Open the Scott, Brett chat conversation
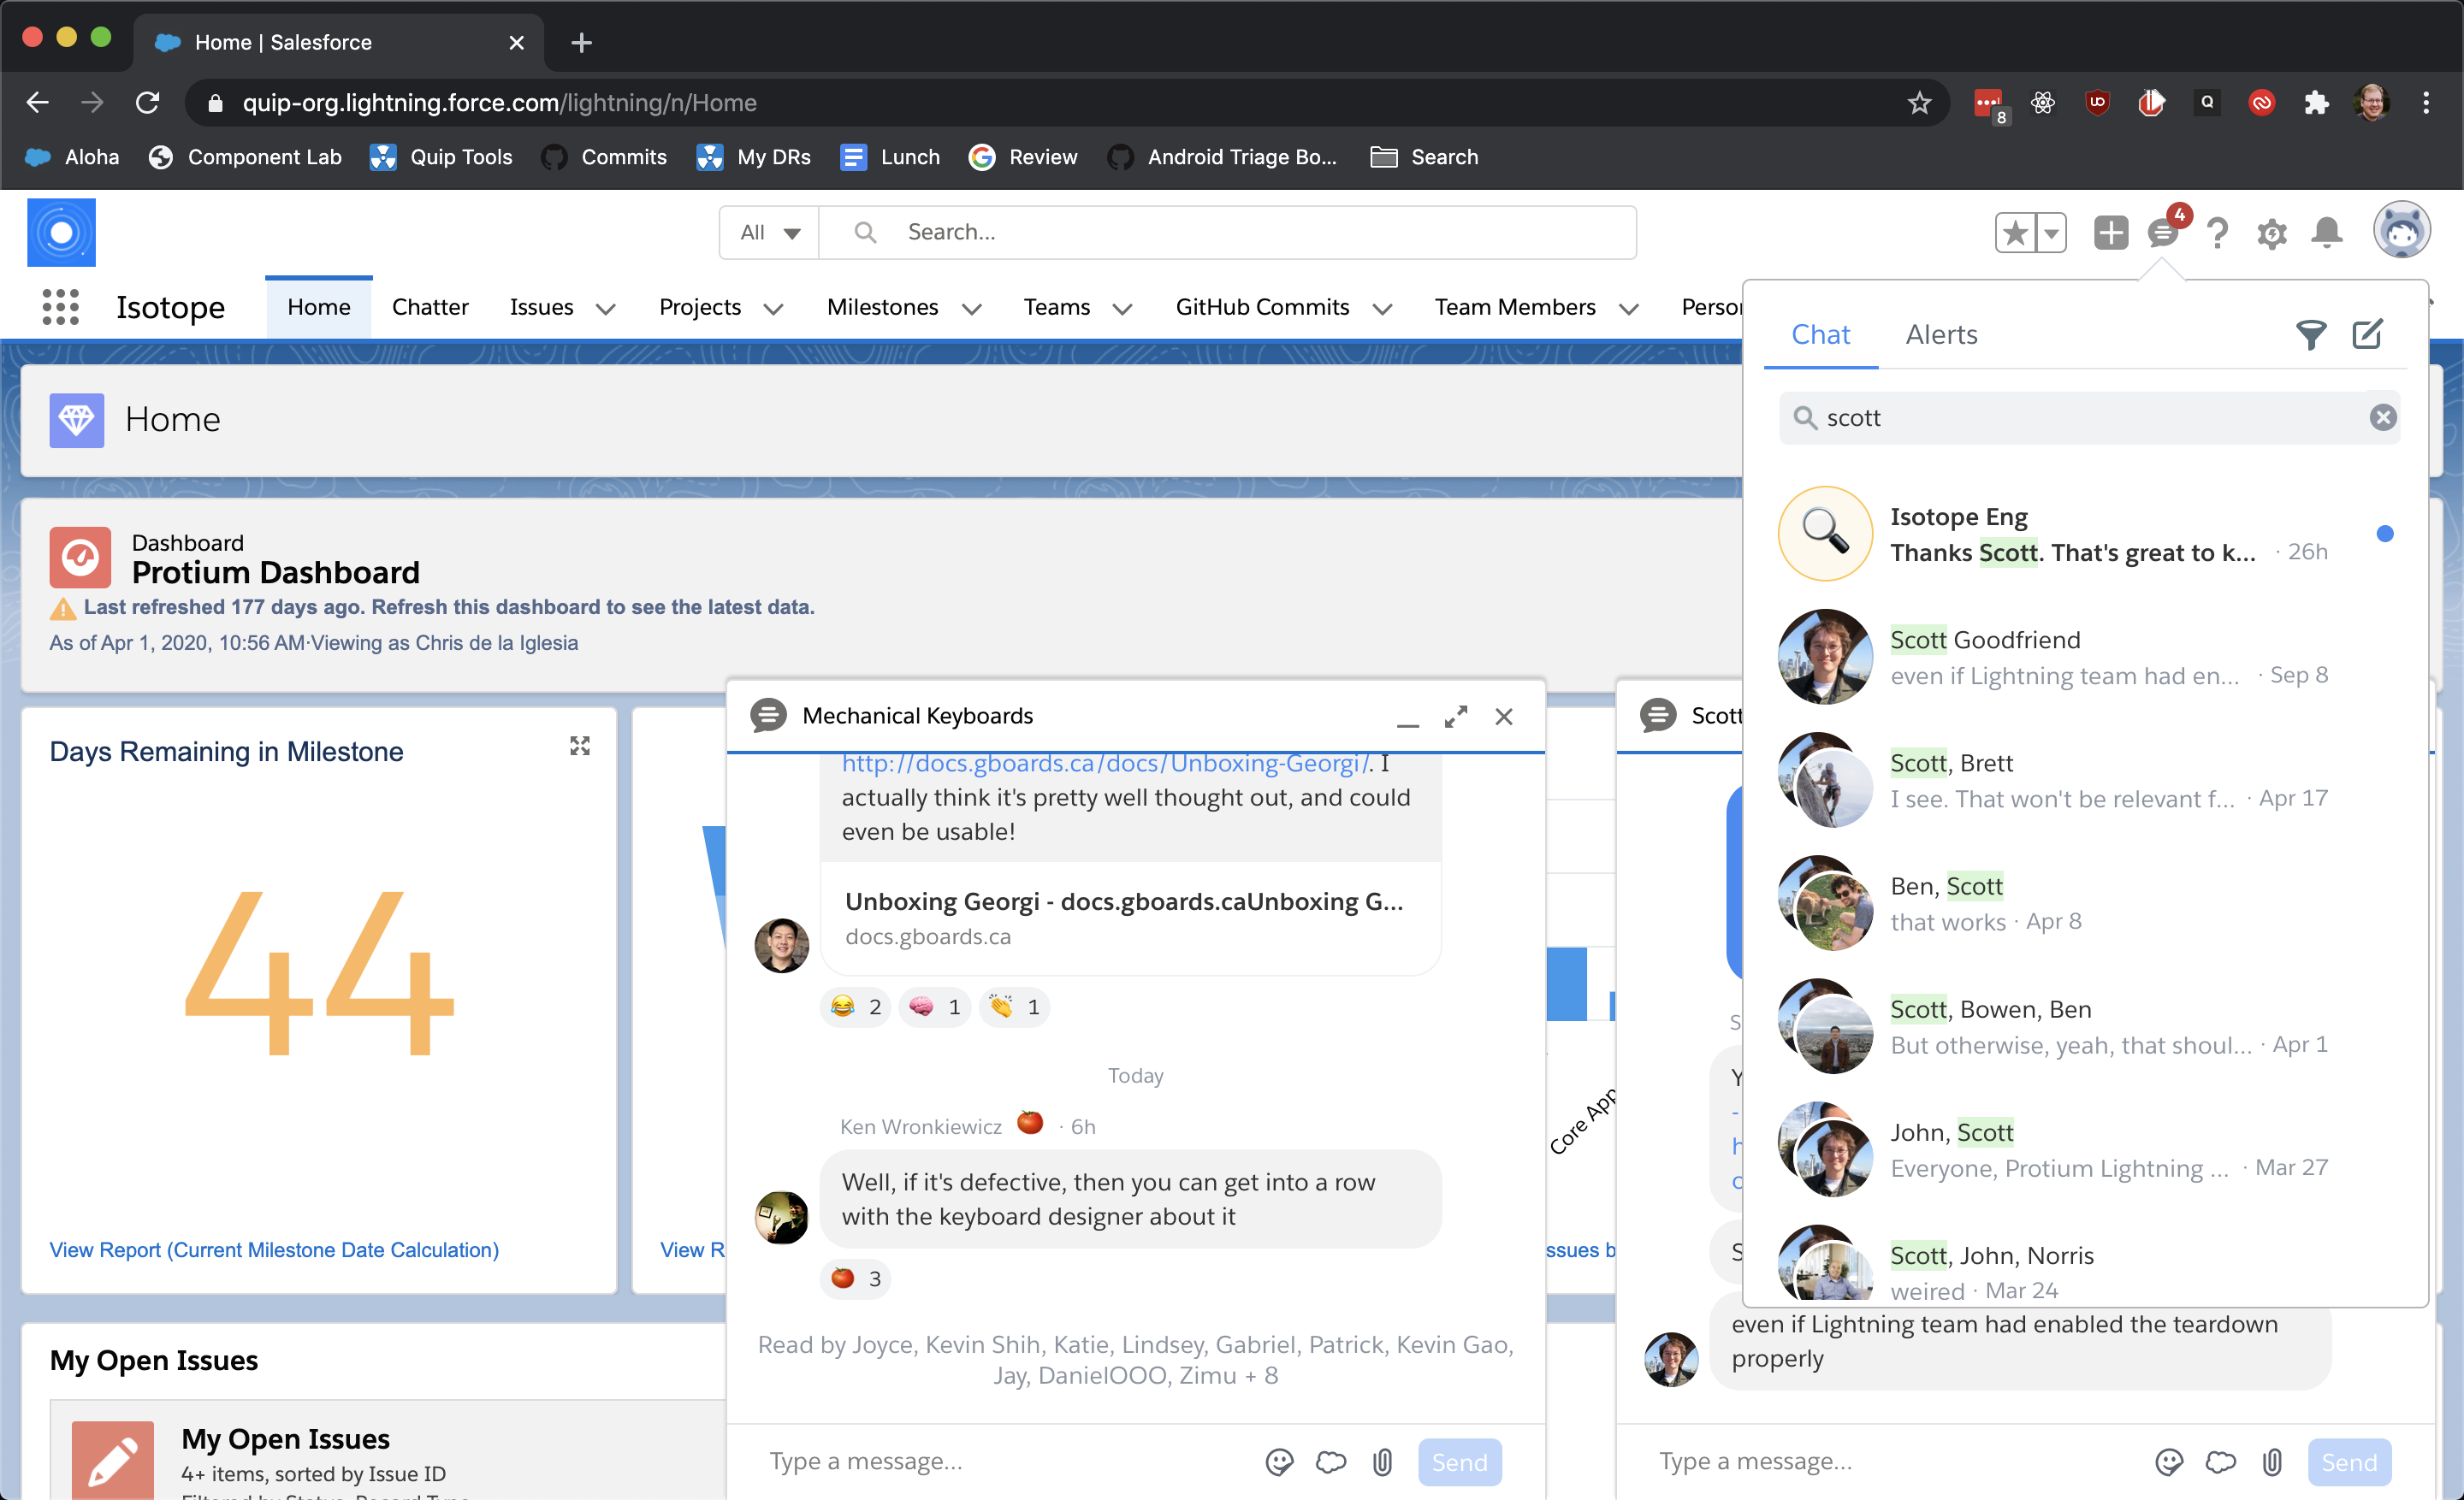Viewport: 2464px width, 1500px height. click(2087, 781)
